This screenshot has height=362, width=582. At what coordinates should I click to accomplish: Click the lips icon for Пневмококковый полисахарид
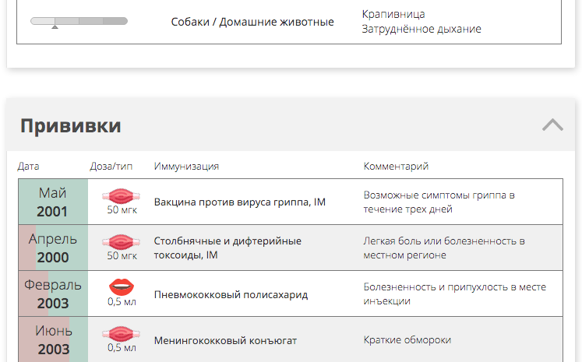point(122,287)
